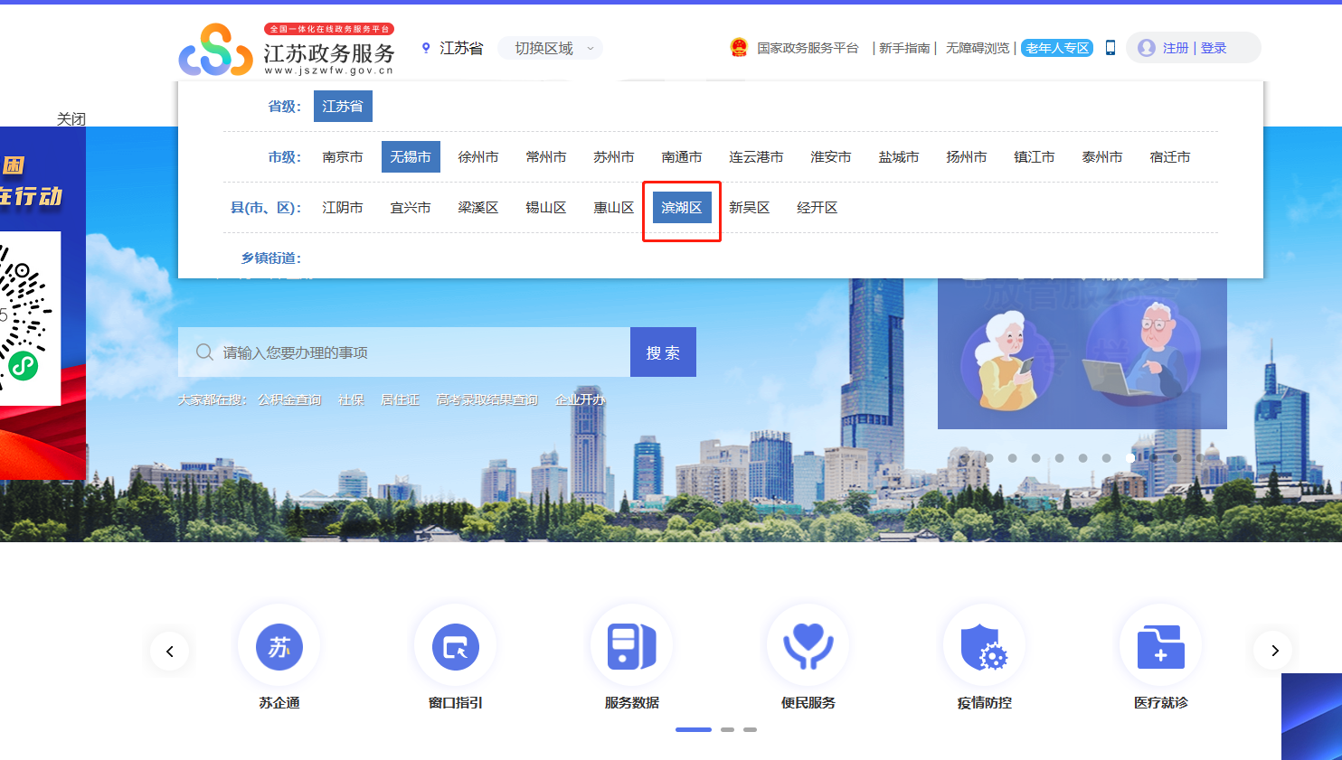The height and width of the screenshot is (760, 1342).
Task: Open the 疫情防控 shield icon
Action: 984,647
